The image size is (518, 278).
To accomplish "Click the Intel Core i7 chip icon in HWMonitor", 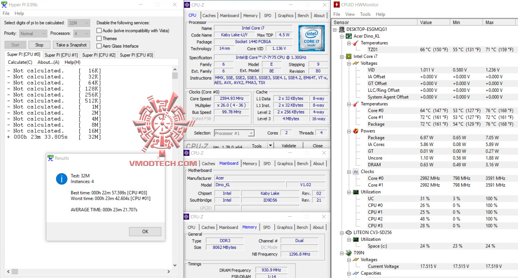I will 349,56.
